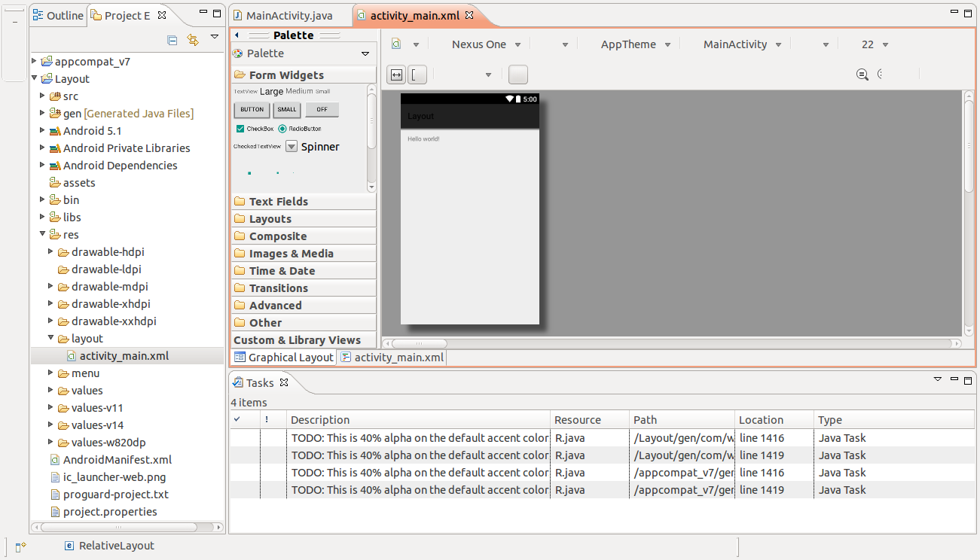Image resolution: width=980 pixels, height=560 pixels.
Task: Open the Images & Media palette section
Action: (x=304, y=254)
